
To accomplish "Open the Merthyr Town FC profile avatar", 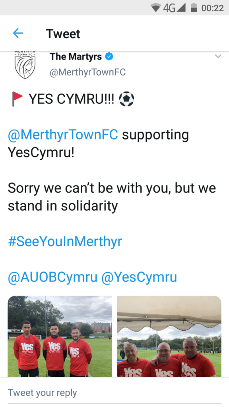I will (25, 65).
